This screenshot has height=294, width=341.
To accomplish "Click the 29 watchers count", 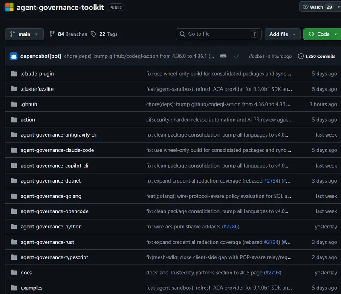I will click(x=329, y=7).
